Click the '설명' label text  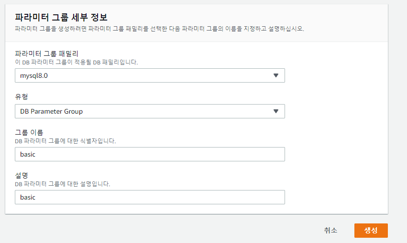[x=22, y=175]
